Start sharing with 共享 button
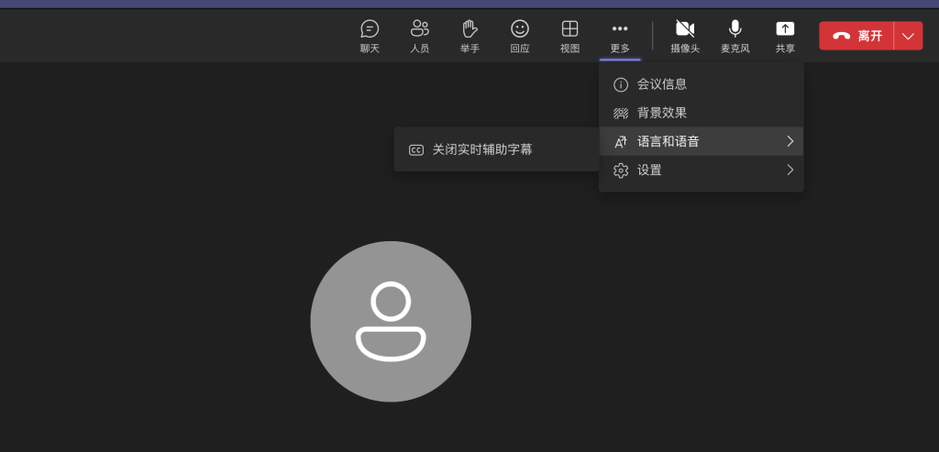The height and width of the screenshot is (452, 939). pos(785,36)
